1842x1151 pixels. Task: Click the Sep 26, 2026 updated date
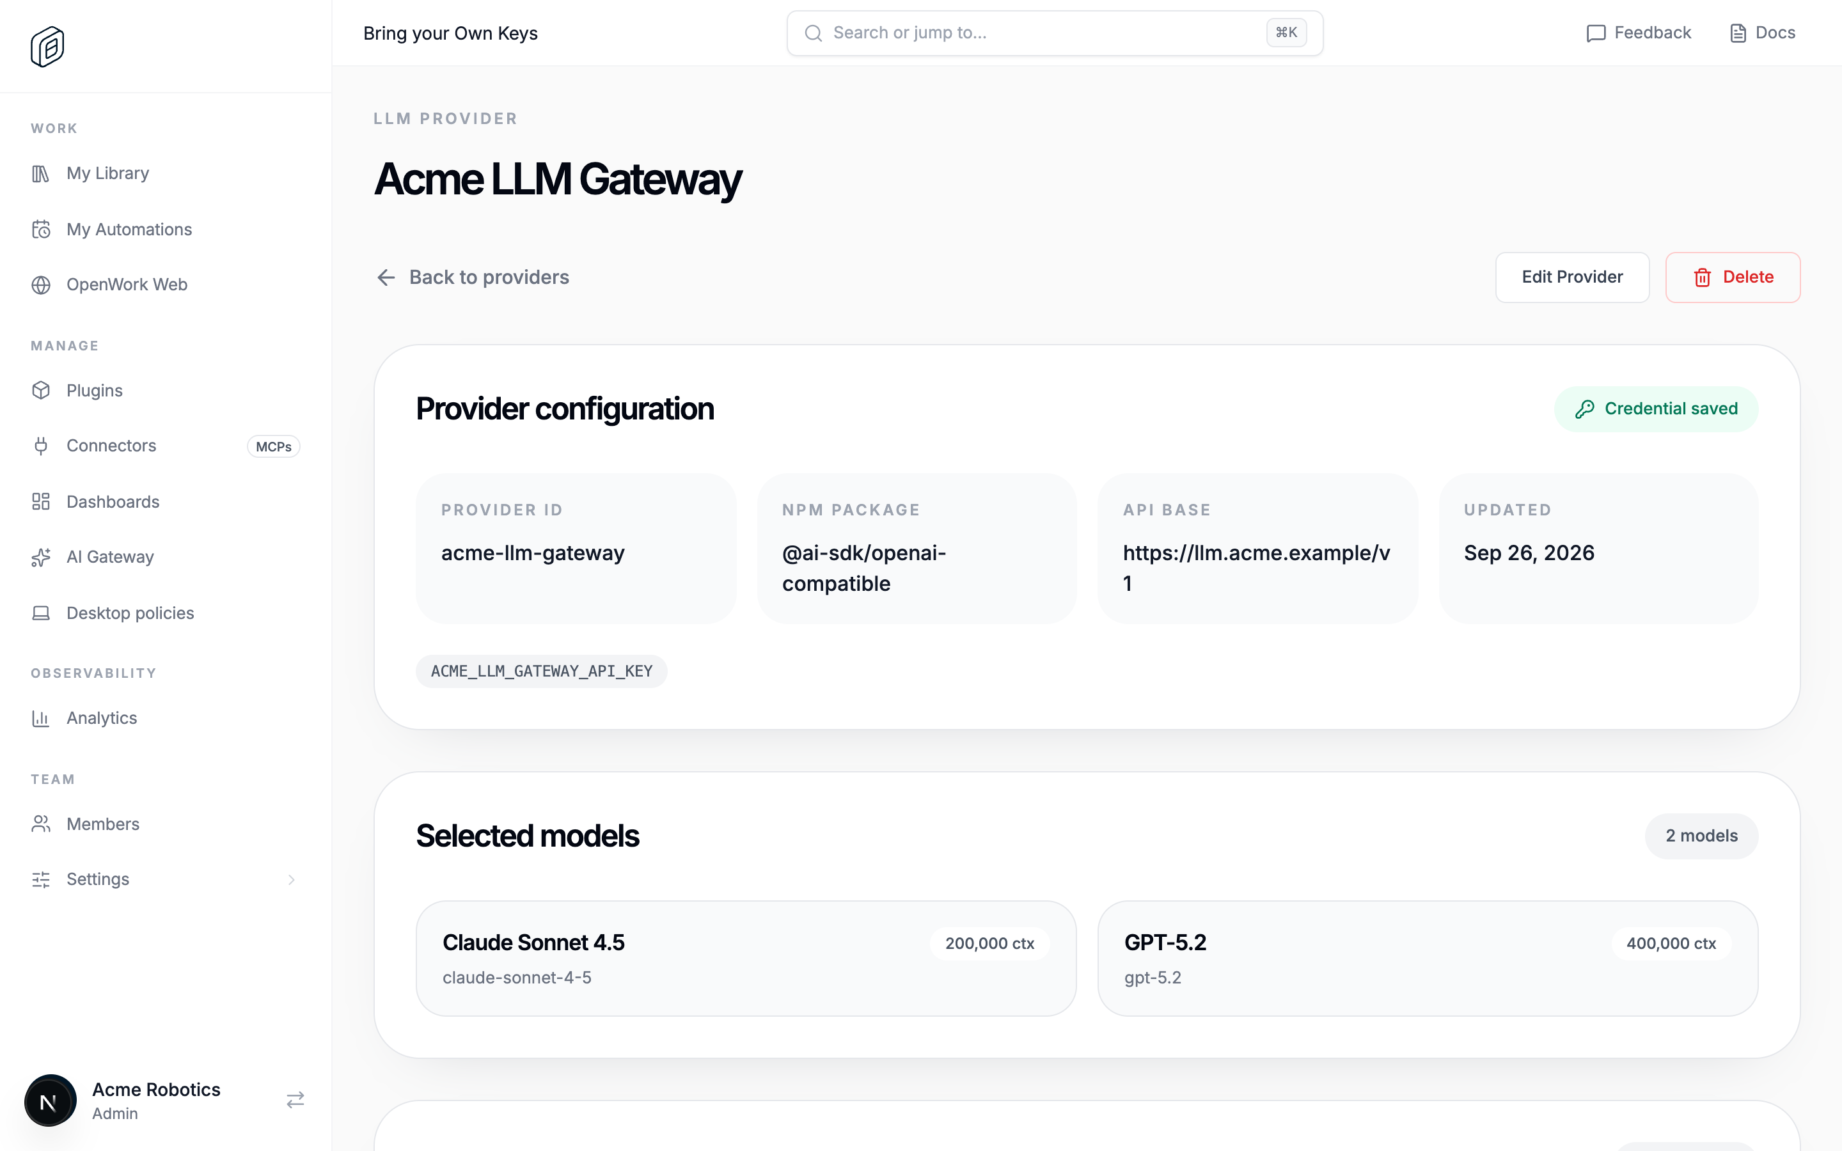tap(1529, 552)
